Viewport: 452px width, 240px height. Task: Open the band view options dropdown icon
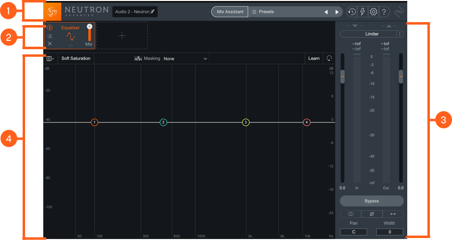pyautogui.click(x=50, y=59)
